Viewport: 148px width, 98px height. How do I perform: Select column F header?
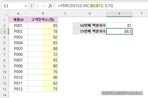(x=142, y=14)
